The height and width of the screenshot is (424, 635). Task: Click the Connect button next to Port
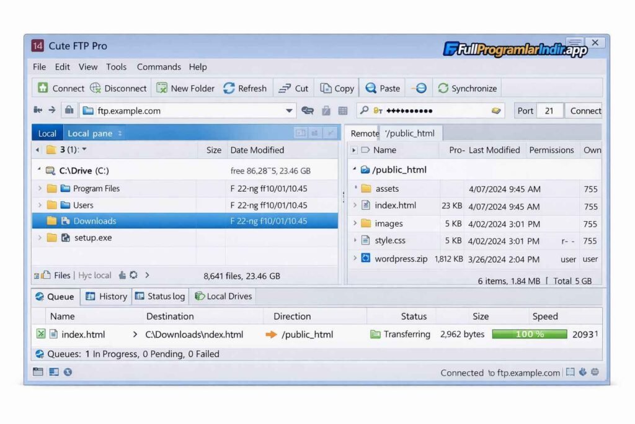(585, 111)
